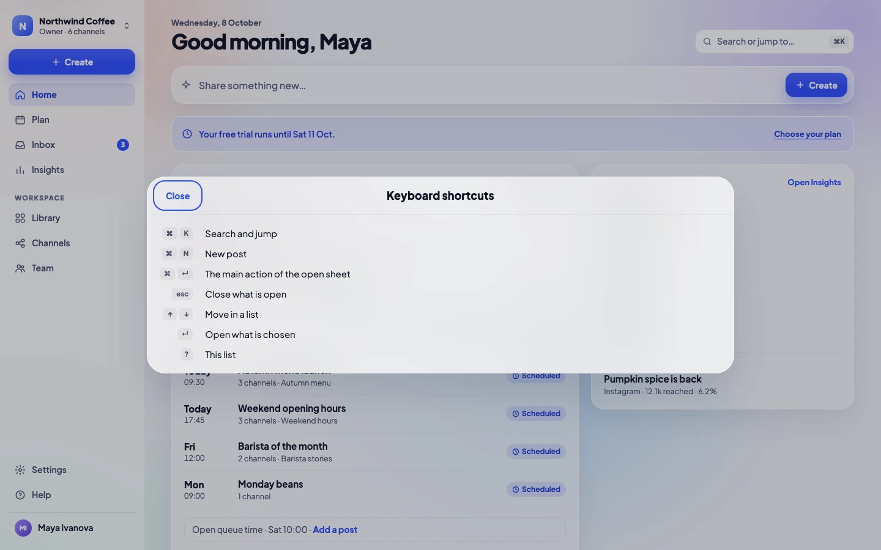This screenshot has height=550, width=881.
Task: Click the Northwind Coffee N logo
Action: pos(23,26)
